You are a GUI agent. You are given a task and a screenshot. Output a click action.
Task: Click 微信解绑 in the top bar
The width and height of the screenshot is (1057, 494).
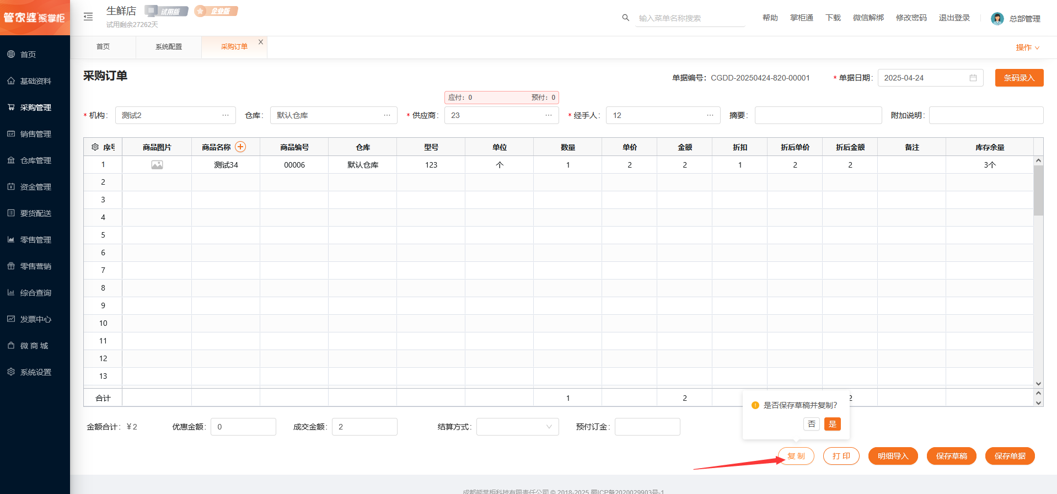click(868, 18)
